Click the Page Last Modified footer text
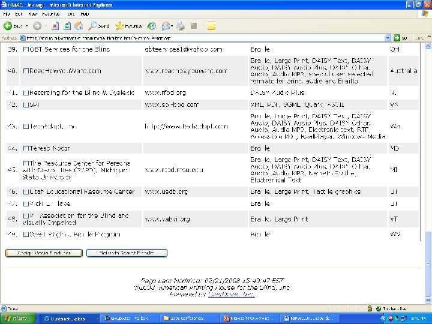This screenshot has width=432, height=324. 212,281
